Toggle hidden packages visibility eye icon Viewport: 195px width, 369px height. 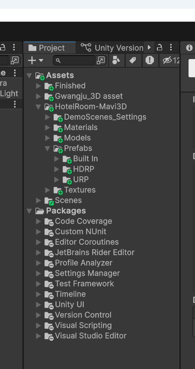click(x=170, y=60)
